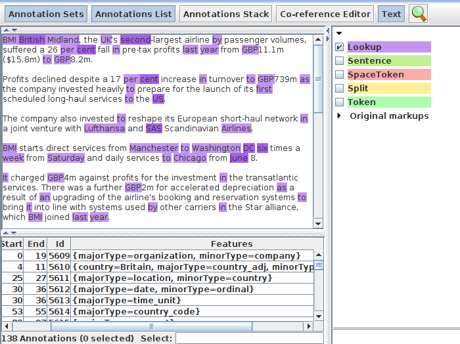
Task: Click table horizontal scrollbar right arrow
Action: point(309,326)
